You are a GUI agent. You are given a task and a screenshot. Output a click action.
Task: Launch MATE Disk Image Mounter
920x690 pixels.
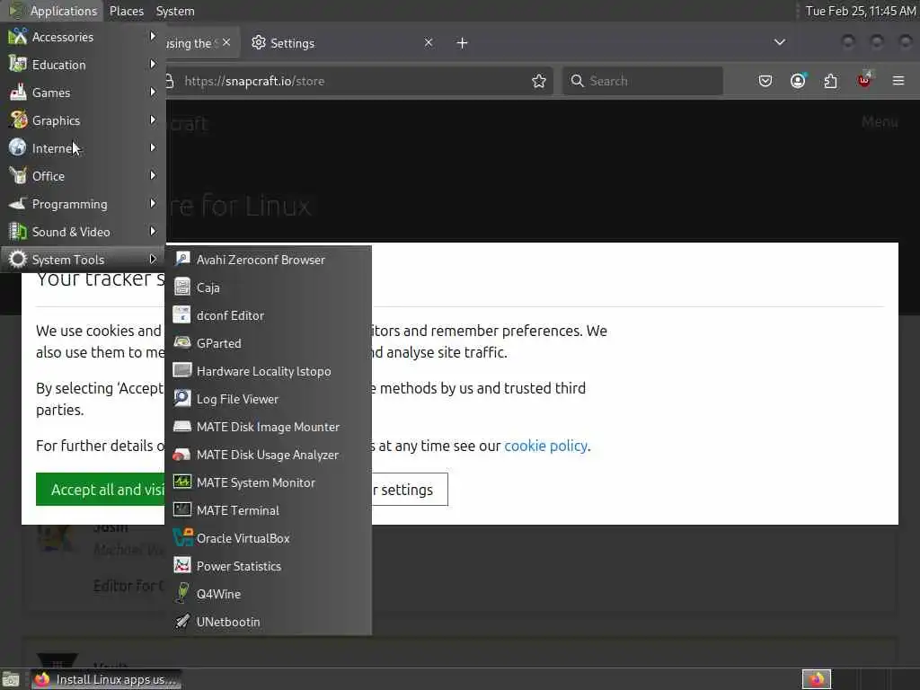click(x=268, y=427)
